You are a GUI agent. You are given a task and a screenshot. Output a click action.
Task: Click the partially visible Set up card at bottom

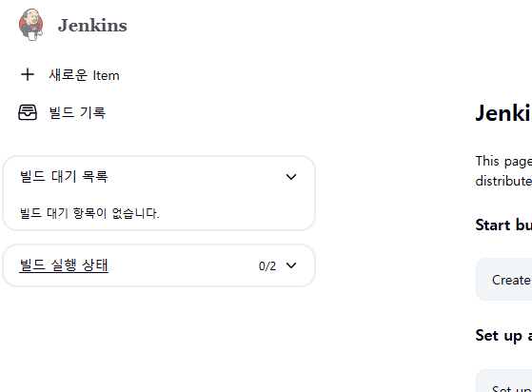point(503,381)
